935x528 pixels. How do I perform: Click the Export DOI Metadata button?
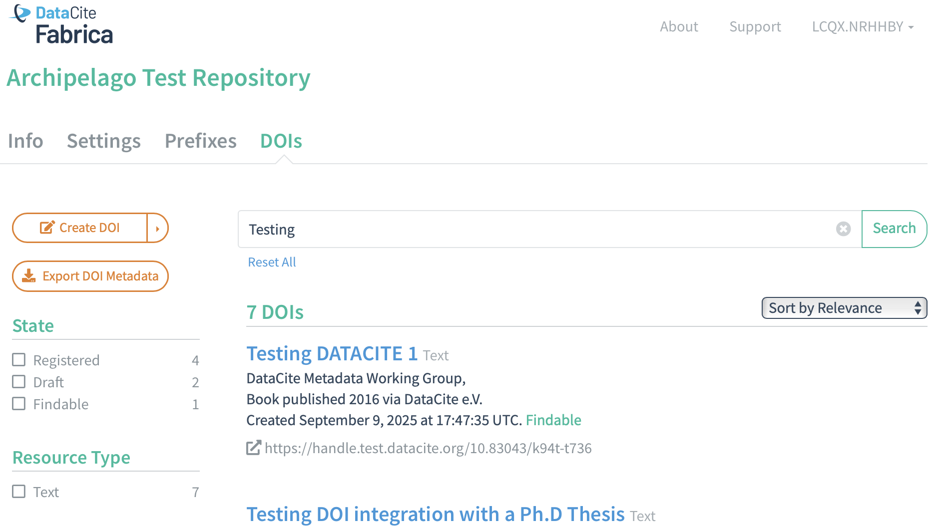90,276
